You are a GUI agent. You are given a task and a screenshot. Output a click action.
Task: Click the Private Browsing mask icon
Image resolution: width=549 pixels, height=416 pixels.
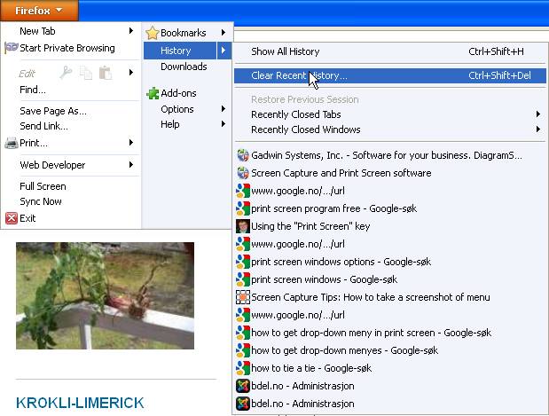(x=12, y=47)
